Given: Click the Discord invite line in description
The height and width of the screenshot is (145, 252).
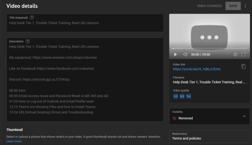Looking at the screenshot, I should pyautogui.click(x=39, y=79).
